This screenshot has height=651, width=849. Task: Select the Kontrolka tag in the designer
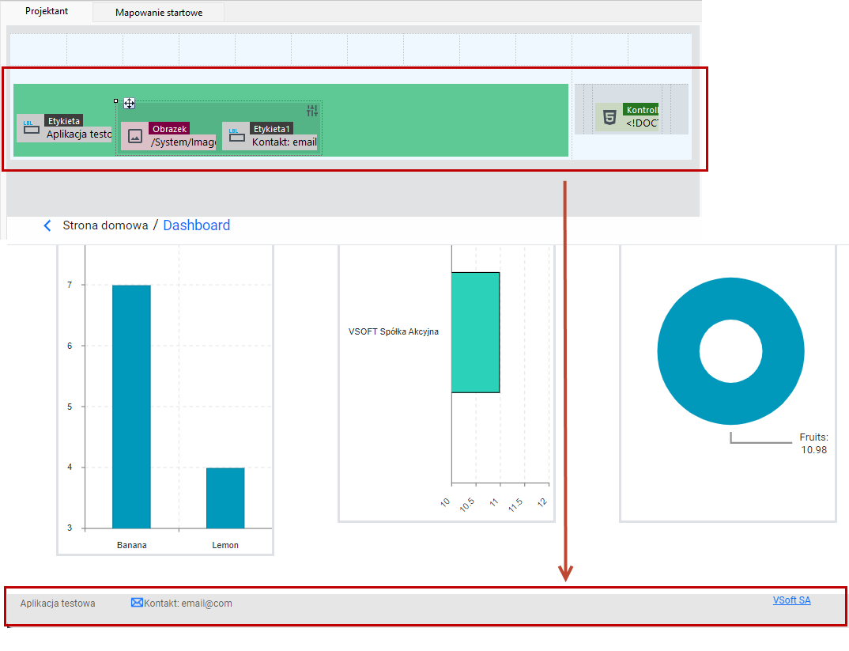(x=641, y=109)
